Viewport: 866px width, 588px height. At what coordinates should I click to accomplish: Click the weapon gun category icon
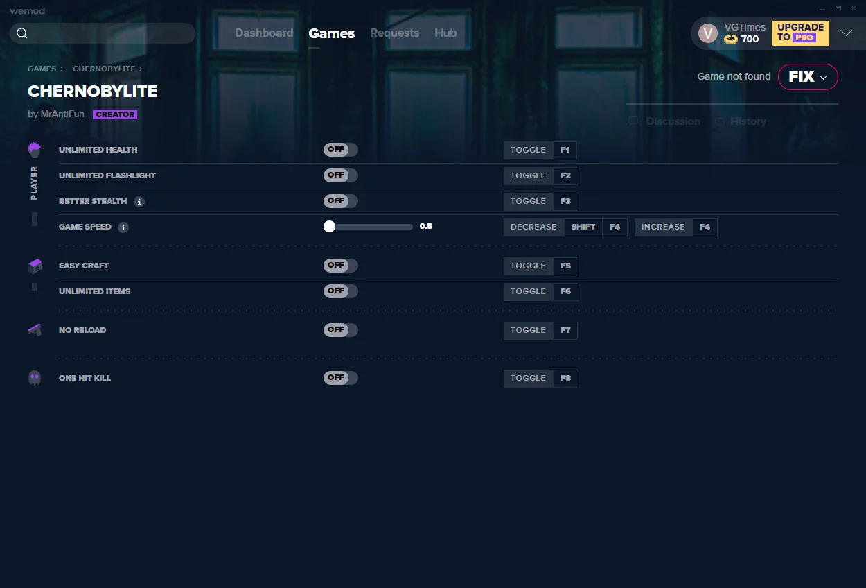point(35,330)
